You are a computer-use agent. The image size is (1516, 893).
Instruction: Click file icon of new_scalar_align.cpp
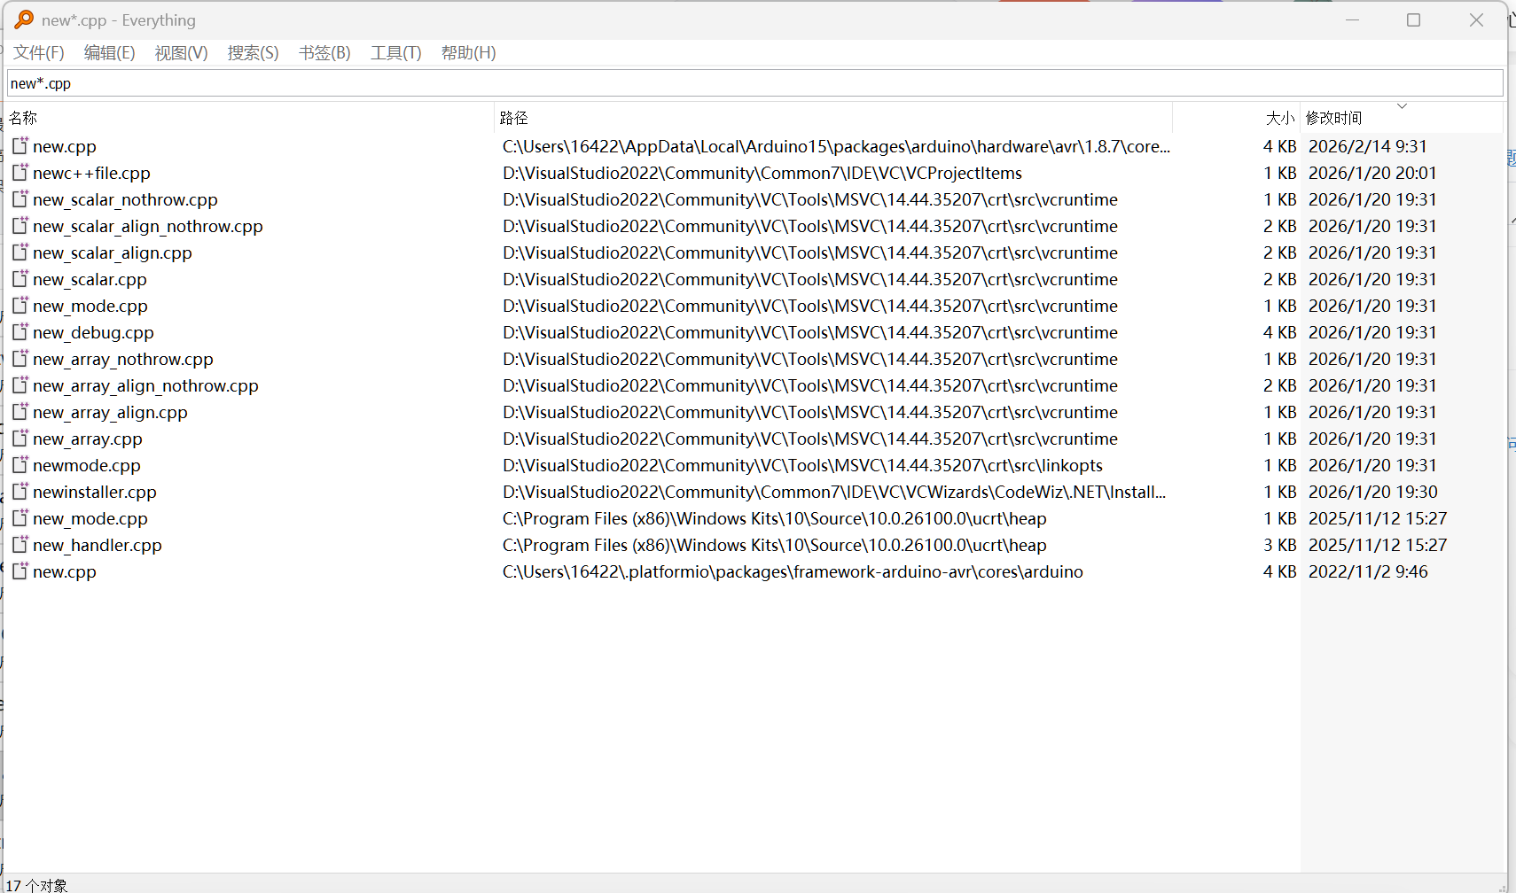tap(20, 252)
